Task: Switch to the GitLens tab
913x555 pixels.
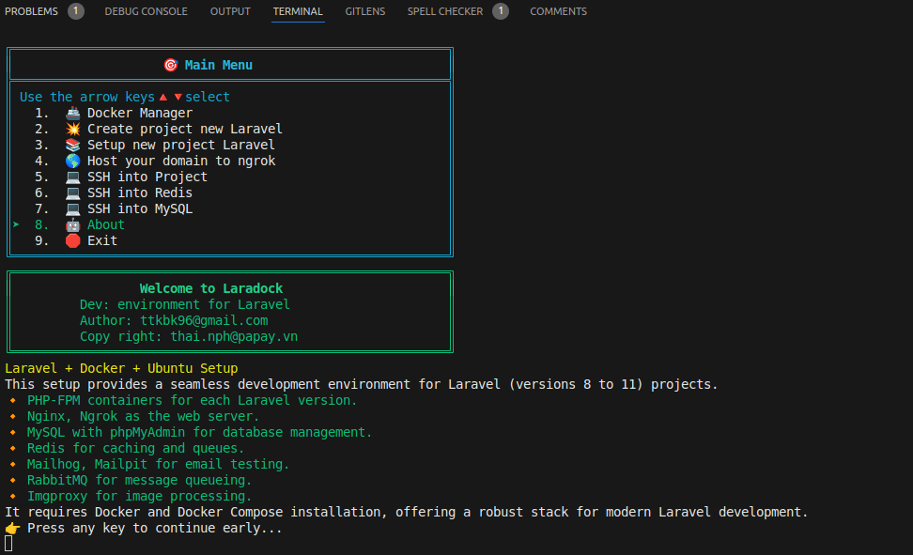Action: coord(365,11)
